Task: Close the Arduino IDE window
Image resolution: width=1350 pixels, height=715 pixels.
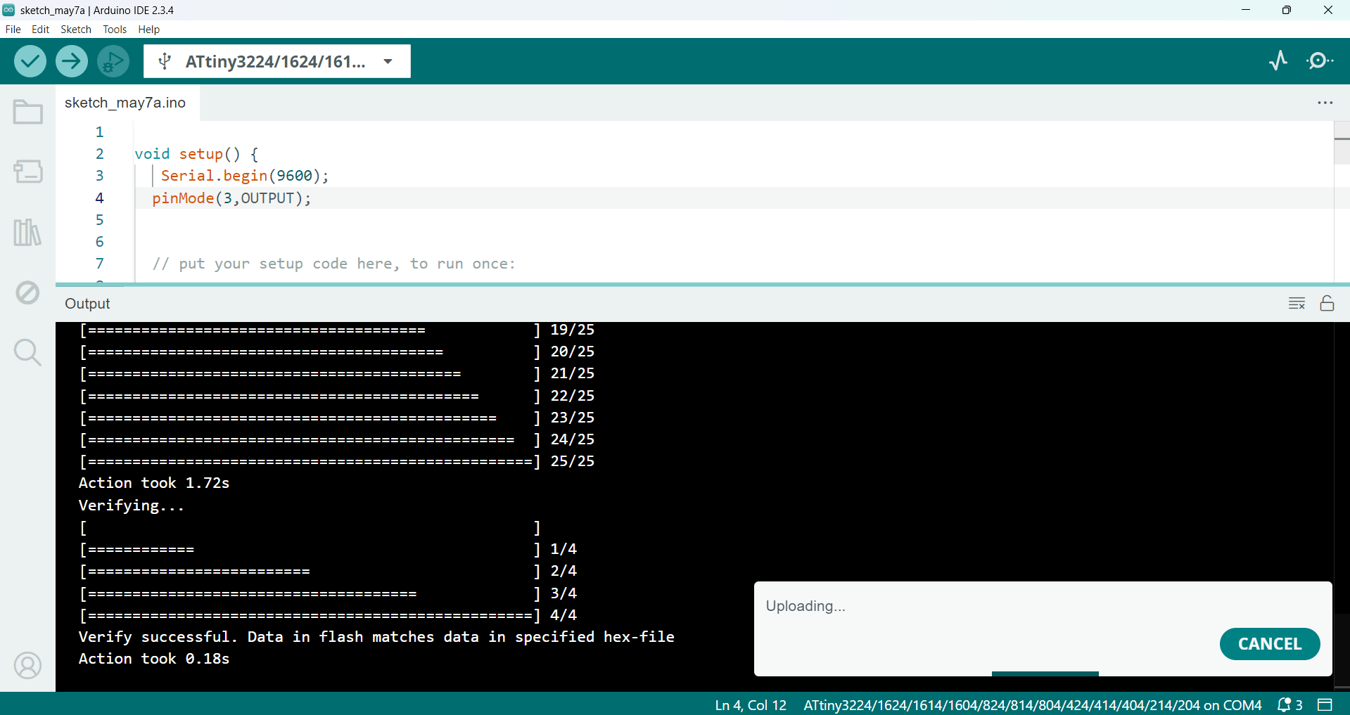Action: (x=1328, y=10)
